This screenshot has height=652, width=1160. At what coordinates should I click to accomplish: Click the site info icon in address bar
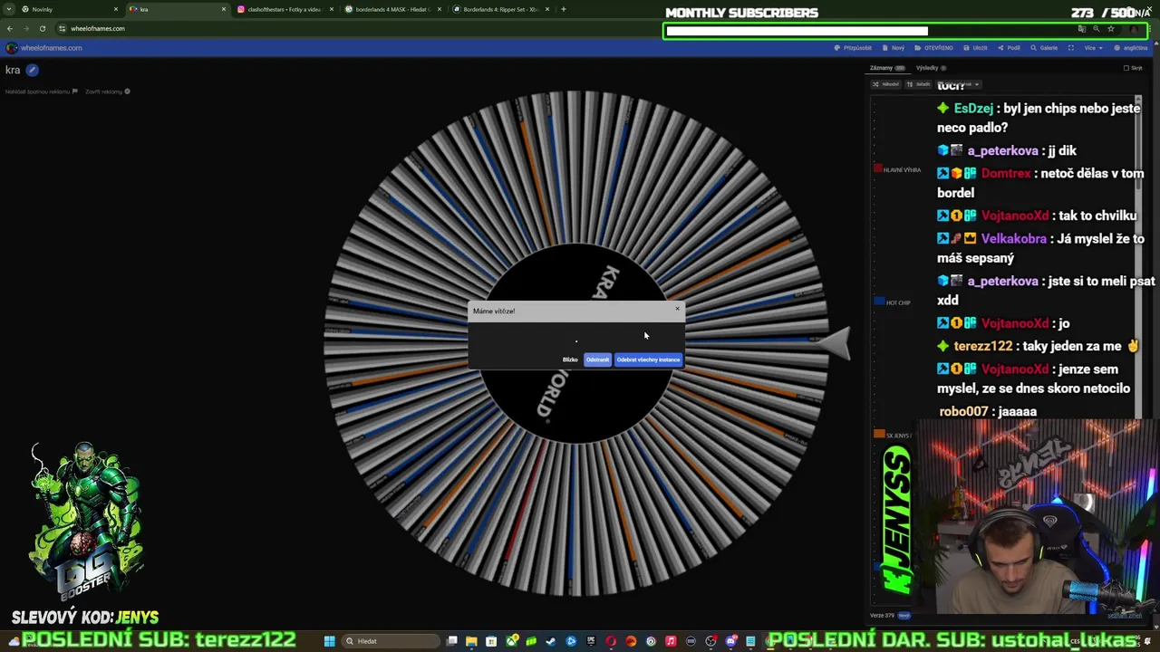point(62,28)
